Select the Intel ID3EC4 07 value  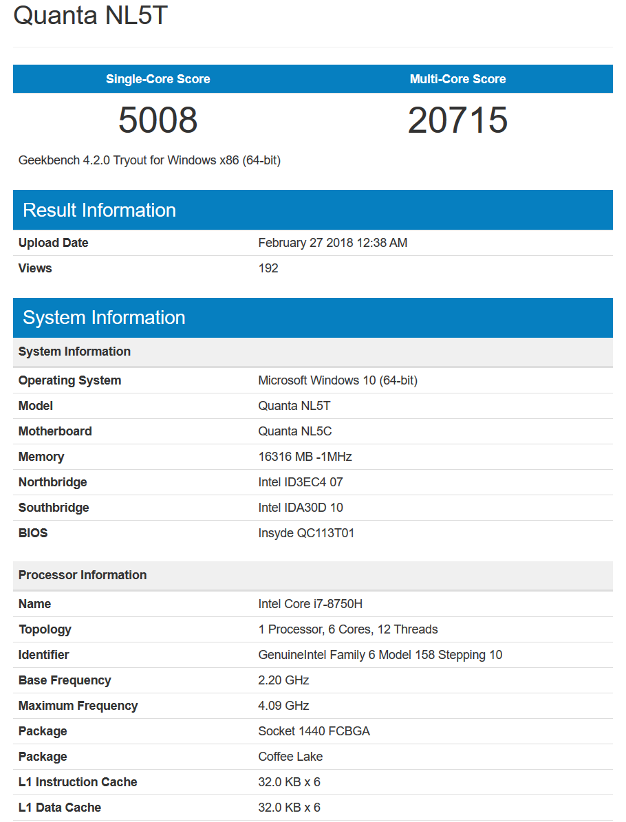pyautogui.click(x=301, y=482)
